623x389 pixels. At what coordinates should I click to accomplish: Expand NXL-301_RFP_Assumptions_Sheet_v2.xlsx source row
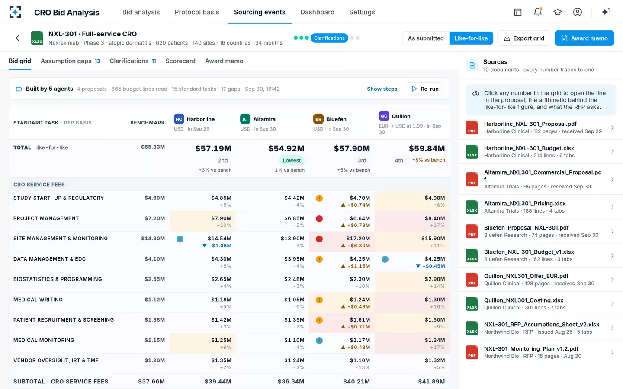[x=541, y=328]
